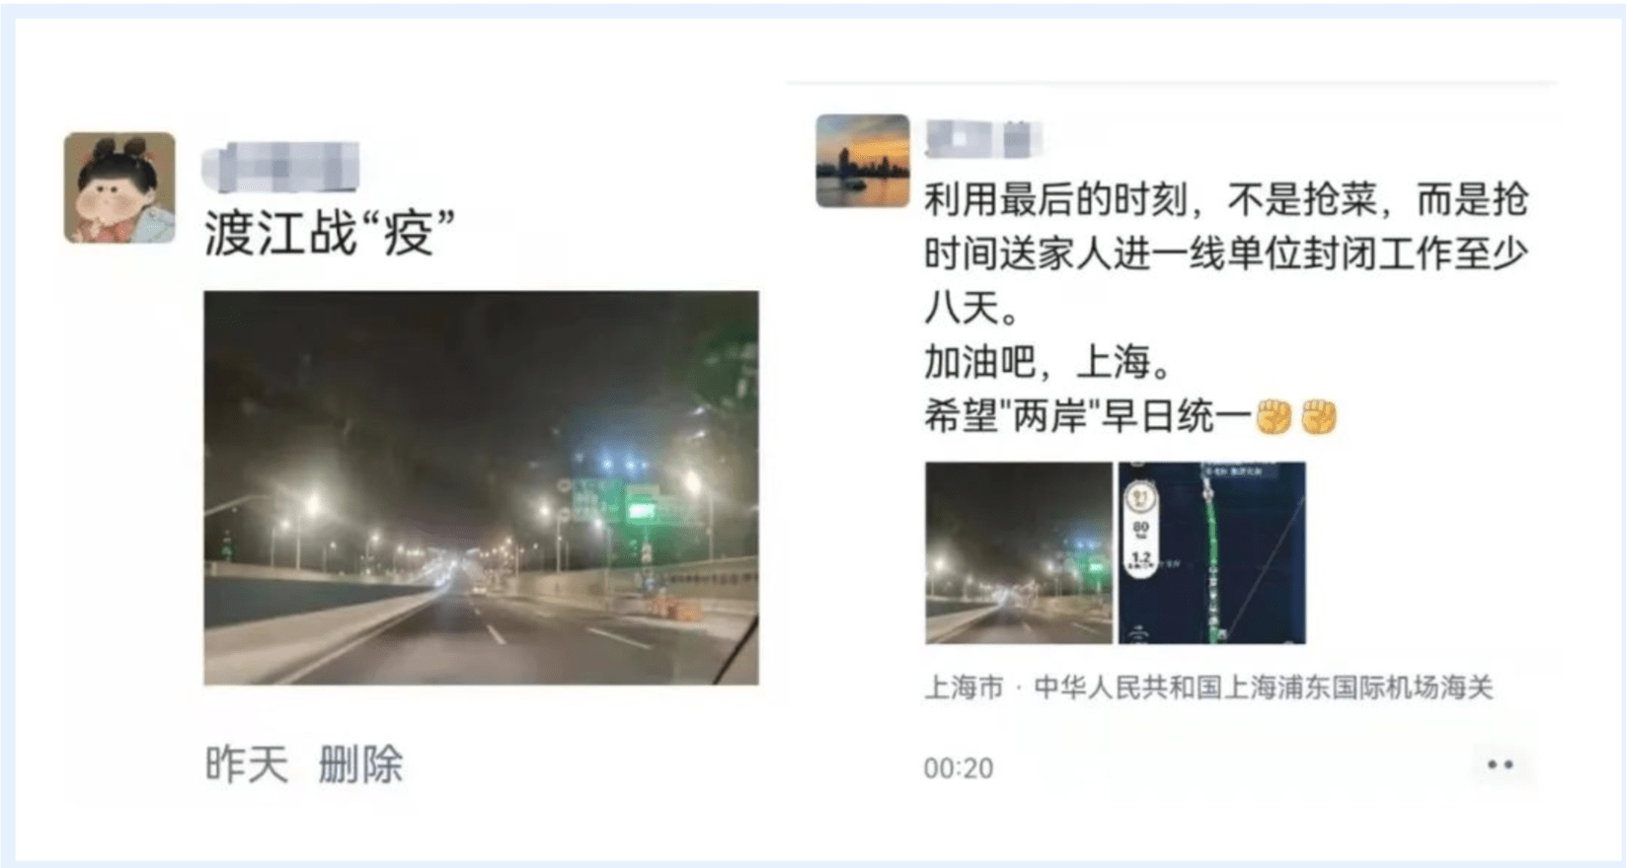Tap the blurred username on left post
This screenshot has width=1626, height=868.
281,166
